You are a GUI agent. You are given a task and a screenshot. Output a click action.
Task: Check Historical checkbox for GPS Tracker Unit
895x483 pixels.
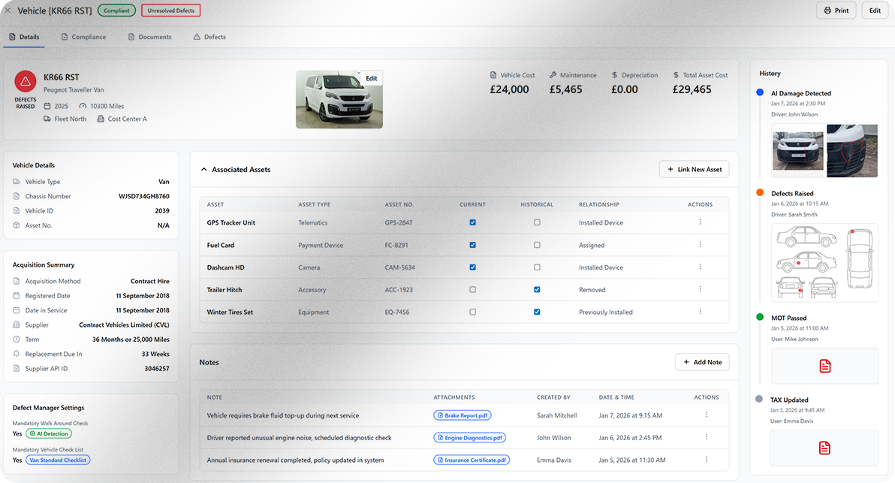tap(537, 222)
